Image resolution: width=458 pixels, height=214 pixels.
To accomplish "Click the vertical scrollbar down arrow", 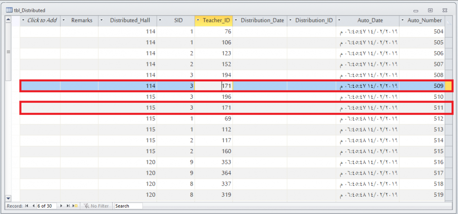I will point(8,198).
